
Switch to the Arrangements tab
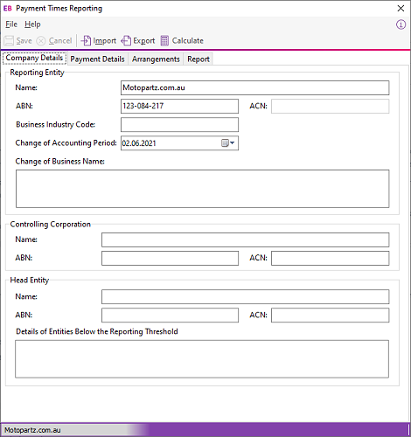(156, 59)
